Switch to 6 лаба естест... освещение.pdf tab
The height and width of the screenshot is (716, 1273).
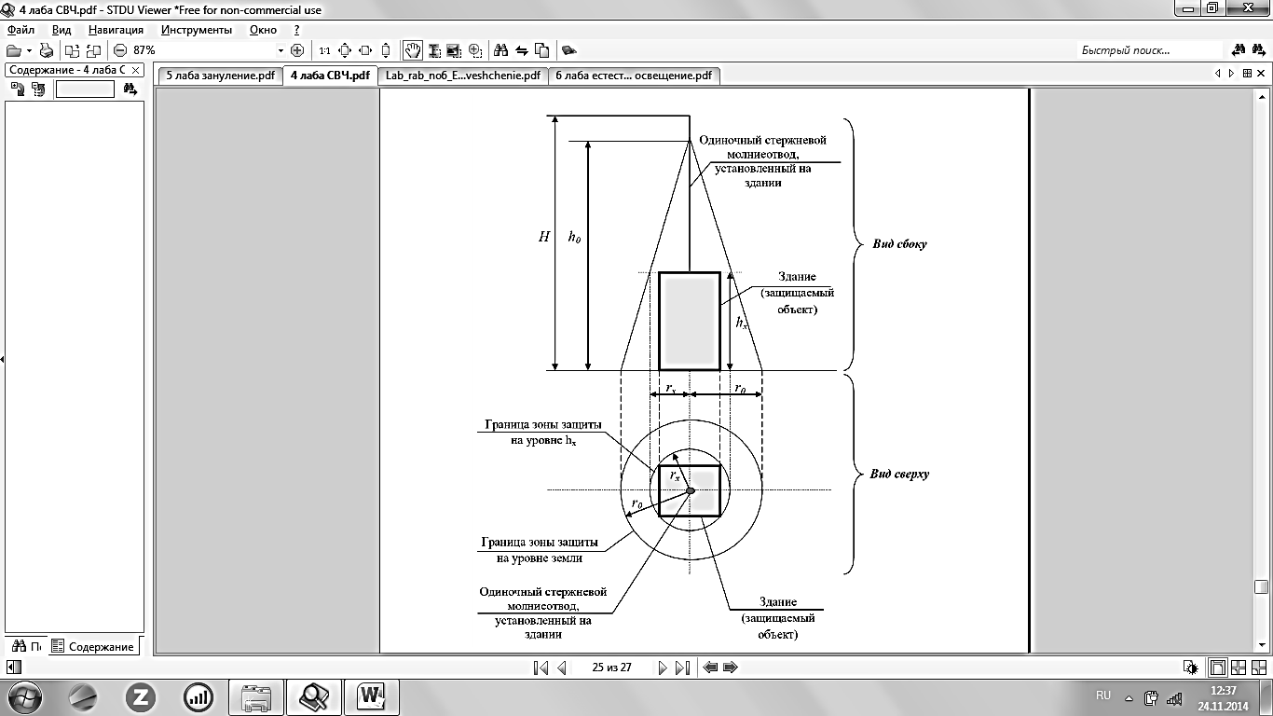pyautogui.click(x=634, y=76)
